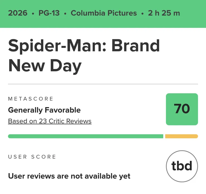Click the Columbia Pictures studio name
The height and width of the screenshot is (194, 206).
coord(104,13)
